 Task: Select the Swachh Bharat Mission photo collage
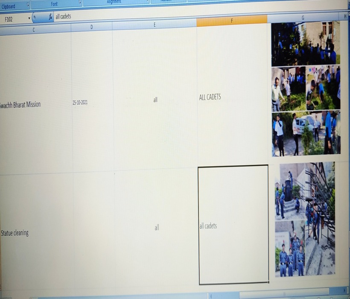(x=306, y=89)
